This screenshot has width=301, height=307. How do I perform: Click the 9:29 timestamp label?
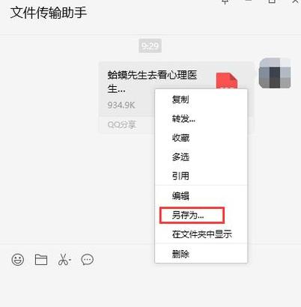coord(150,46)
